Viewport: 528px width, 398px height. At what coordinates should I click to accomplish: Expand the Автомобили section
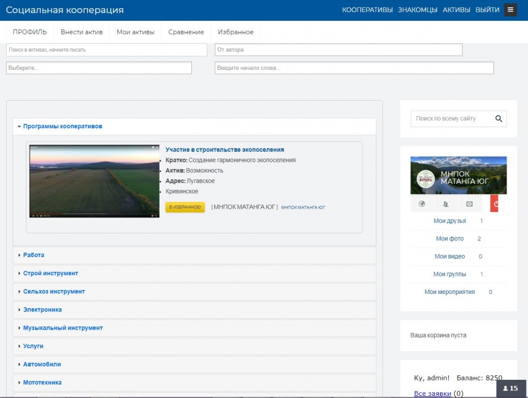(x=194, y=364)
